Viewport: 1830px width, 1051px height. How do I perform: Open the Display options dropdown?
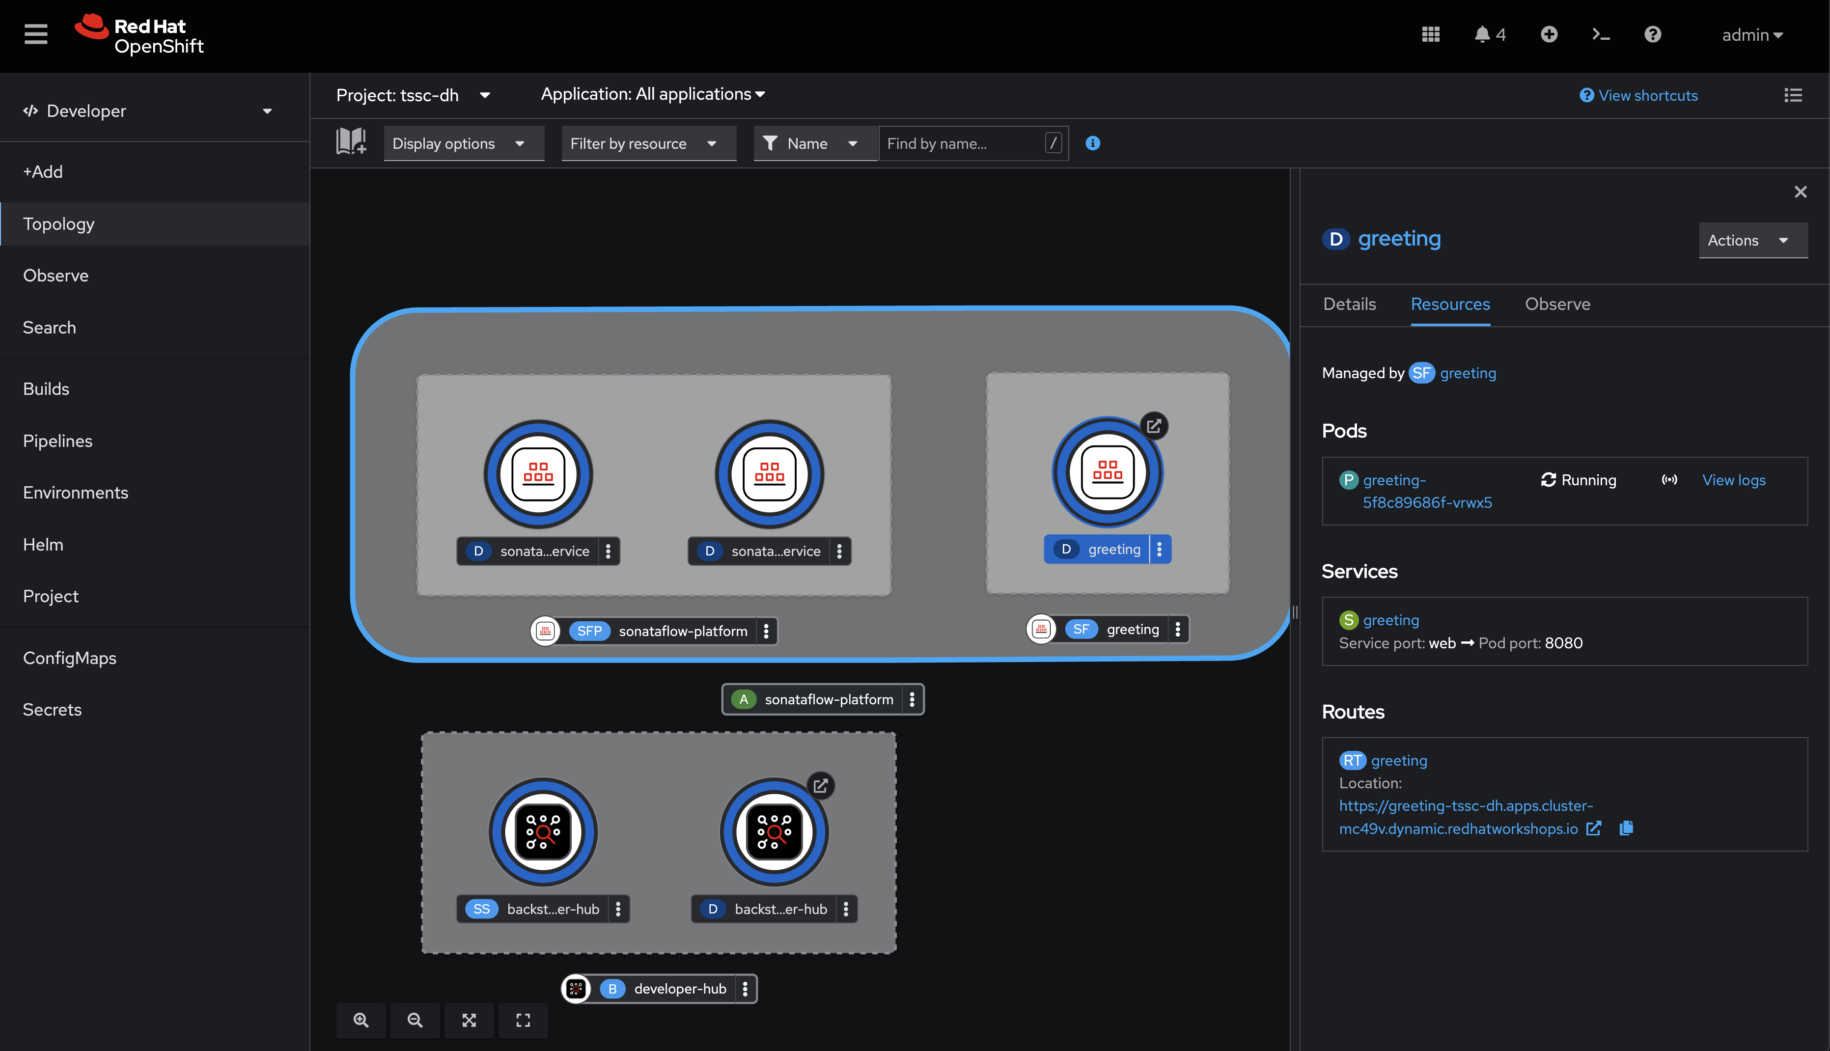coord(464,143)
